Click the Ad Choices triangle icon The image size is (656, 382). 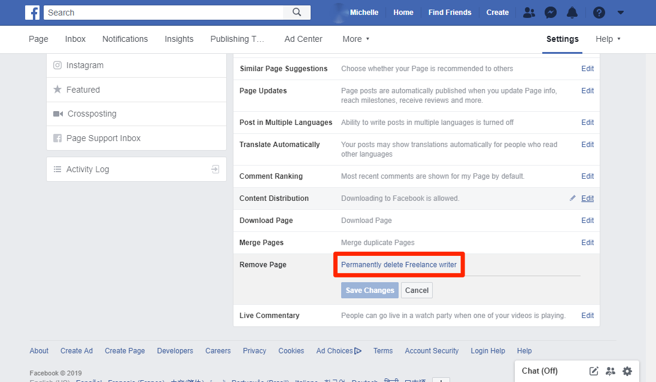coord(358,351)
